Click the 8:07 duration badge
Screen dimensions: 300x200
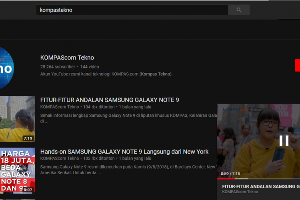28,190
